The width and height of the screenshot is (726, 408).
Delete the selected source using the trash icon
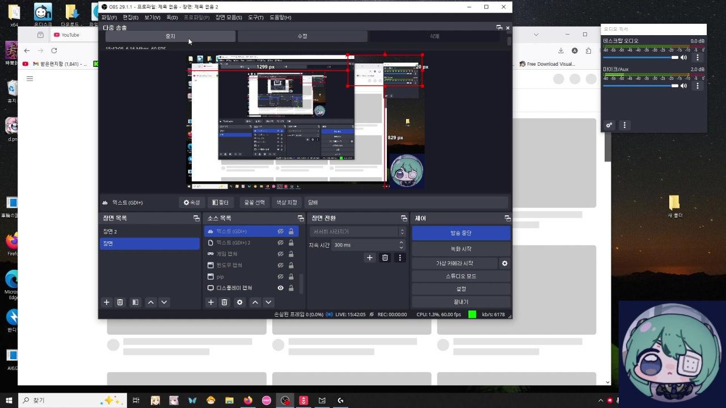click(225, 303)
